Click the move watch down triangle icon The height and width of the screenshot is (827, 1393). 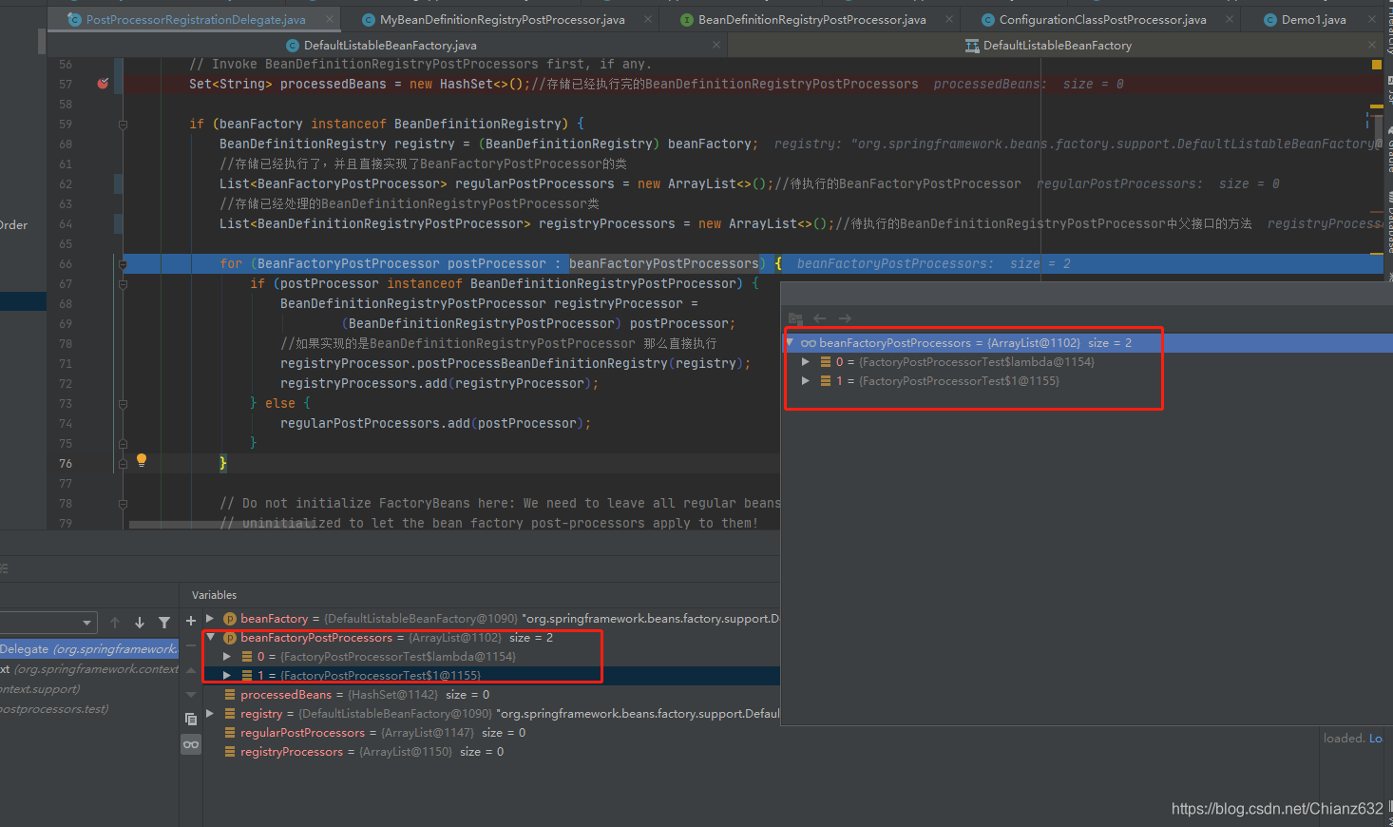click(191, 695)
